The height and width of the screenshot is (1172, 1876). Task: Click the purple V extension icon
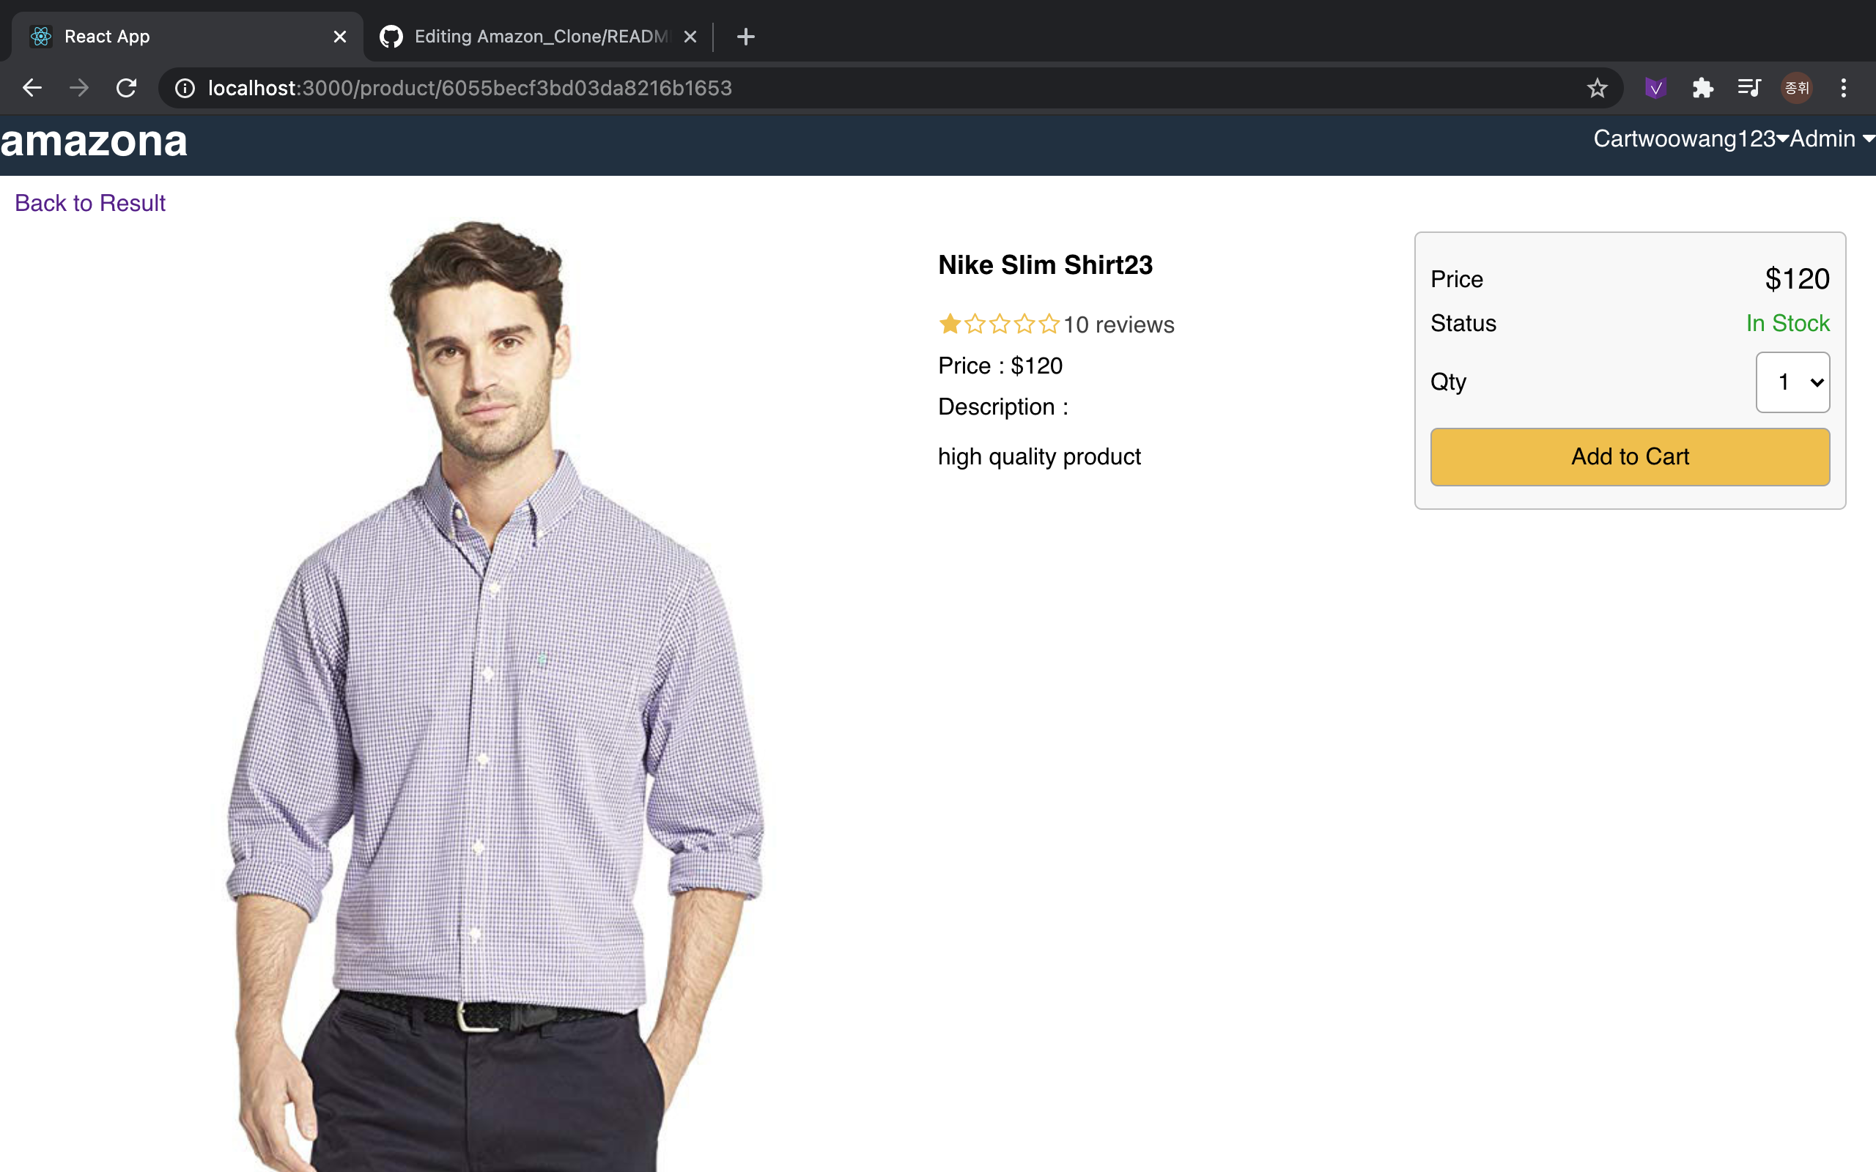pos(1655,89)
